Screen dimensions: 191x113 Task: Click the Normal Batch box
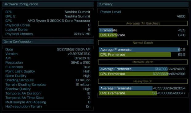(143, 43)
